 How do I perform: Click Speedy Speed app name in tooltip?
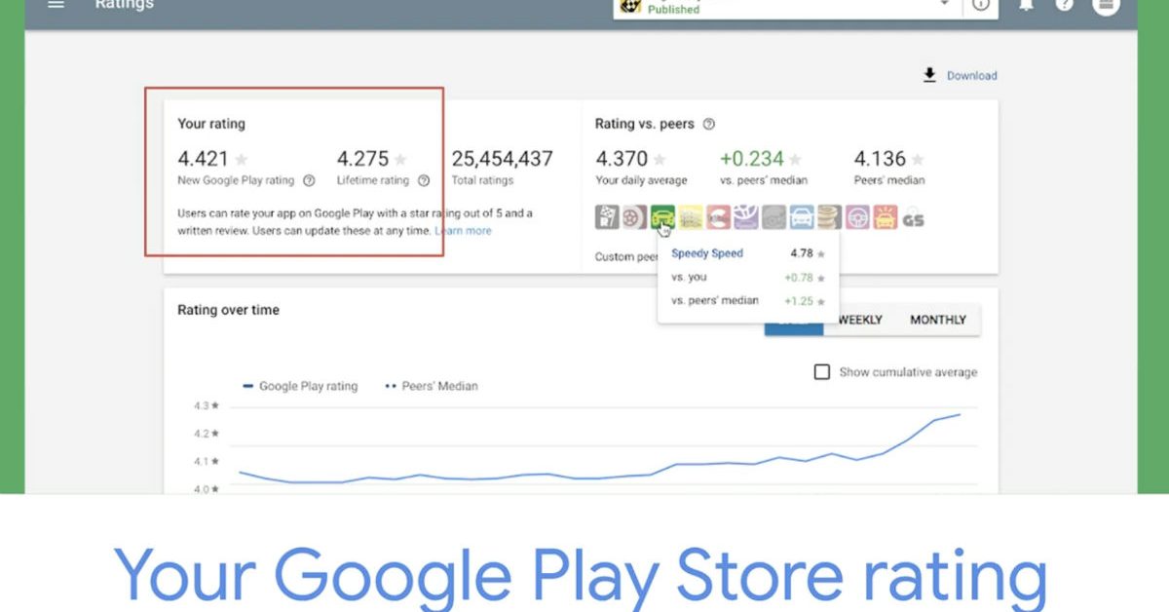(x=707, y=253)
